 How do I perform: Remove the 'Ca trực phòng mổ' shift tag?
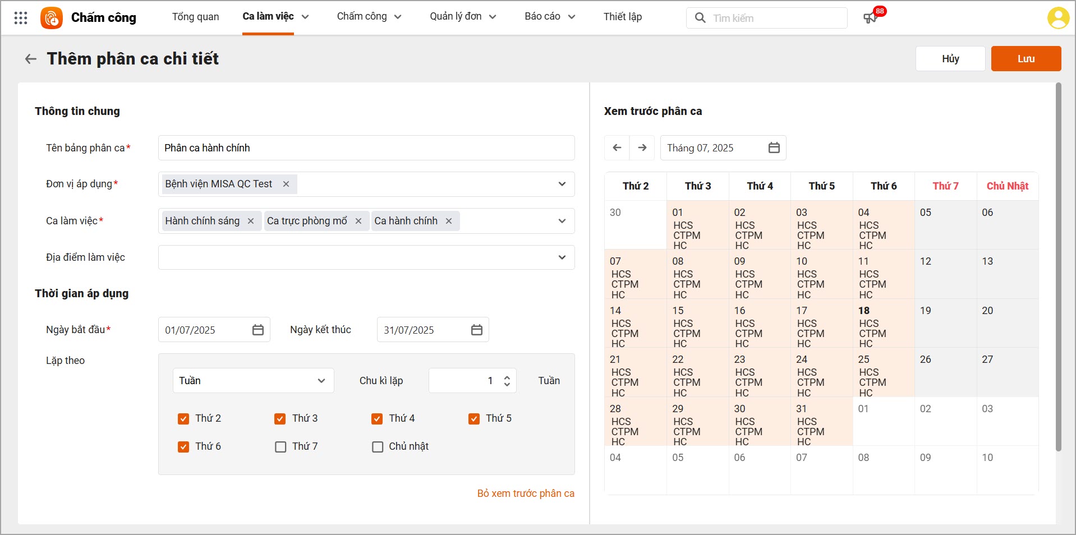tap(358, 221)
